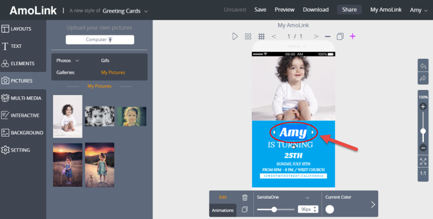
Task: Click the AmoLink logo
Action: click(x=33, y=10)
